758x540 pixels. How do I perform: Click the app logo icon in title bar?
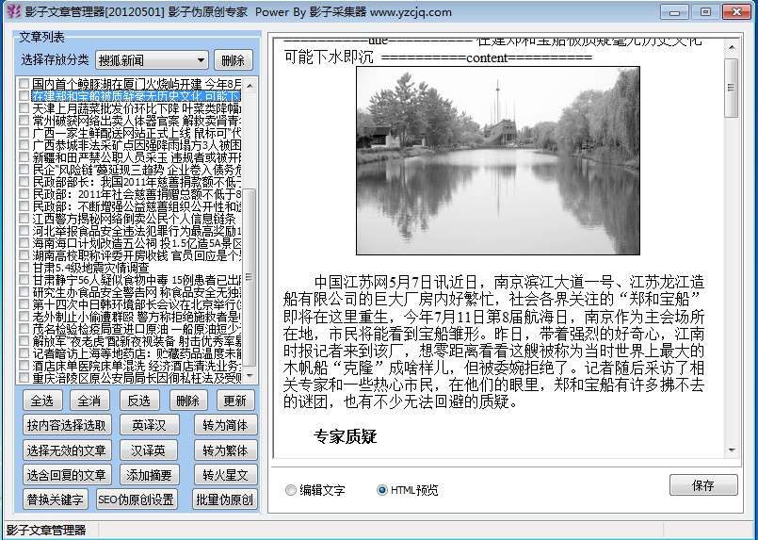pyautogui.click(x=14, y=10)
